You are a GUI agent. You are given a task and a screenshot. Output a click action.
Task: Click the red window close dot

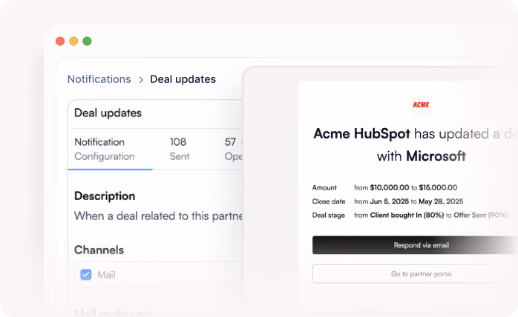click(x=60, y=41)
